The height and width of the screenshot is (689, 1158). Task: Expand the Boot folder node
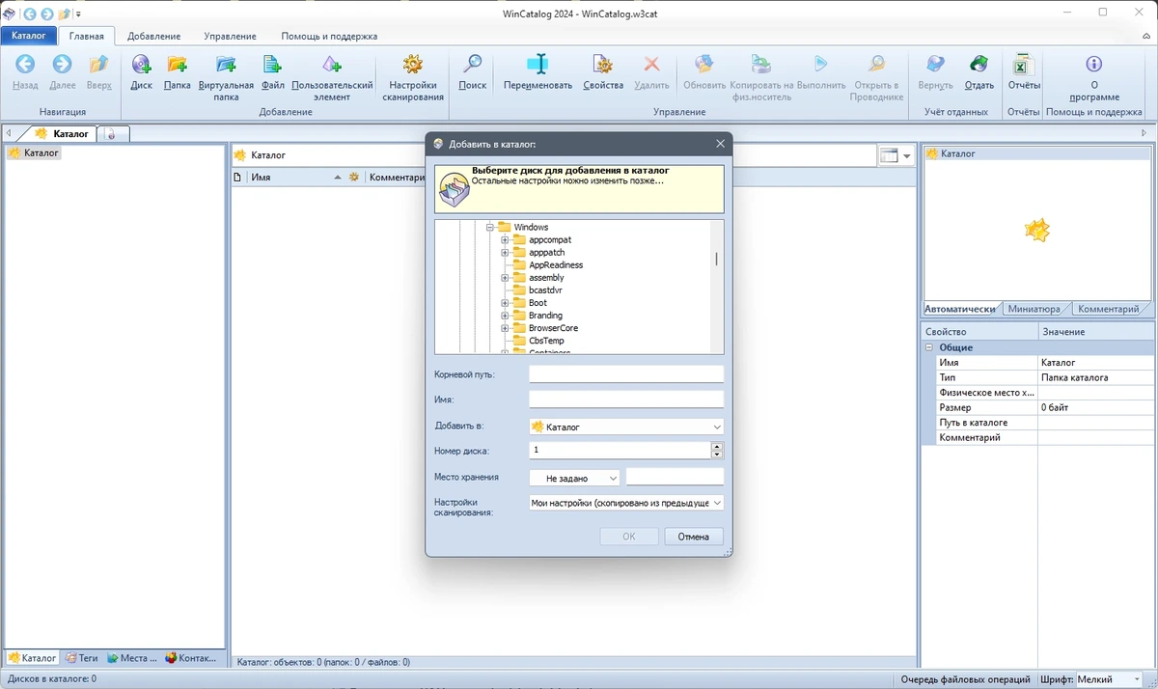(x=505, y=303)
